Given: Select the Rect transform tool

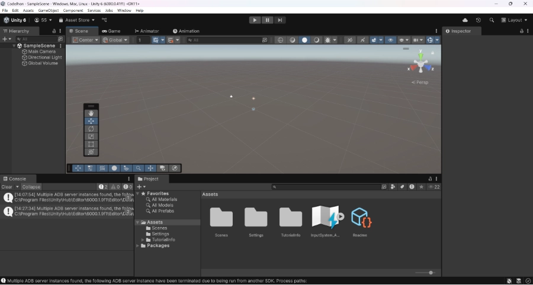Looking at the screenshot, I should [x=91, y=144].
